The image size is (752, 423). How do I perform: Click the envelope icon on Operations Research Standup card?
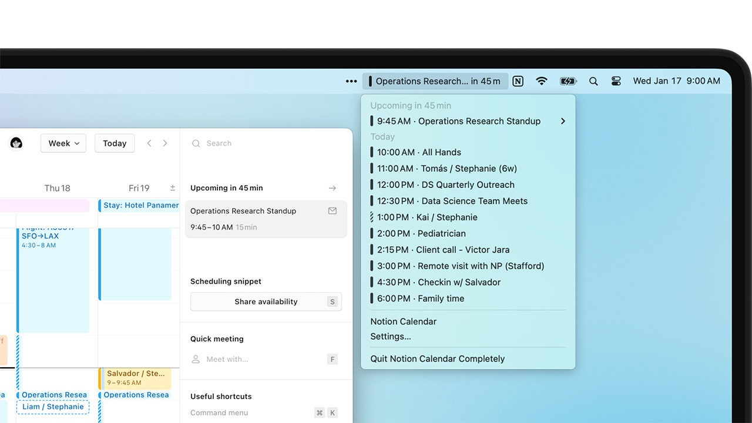(333, 210)
